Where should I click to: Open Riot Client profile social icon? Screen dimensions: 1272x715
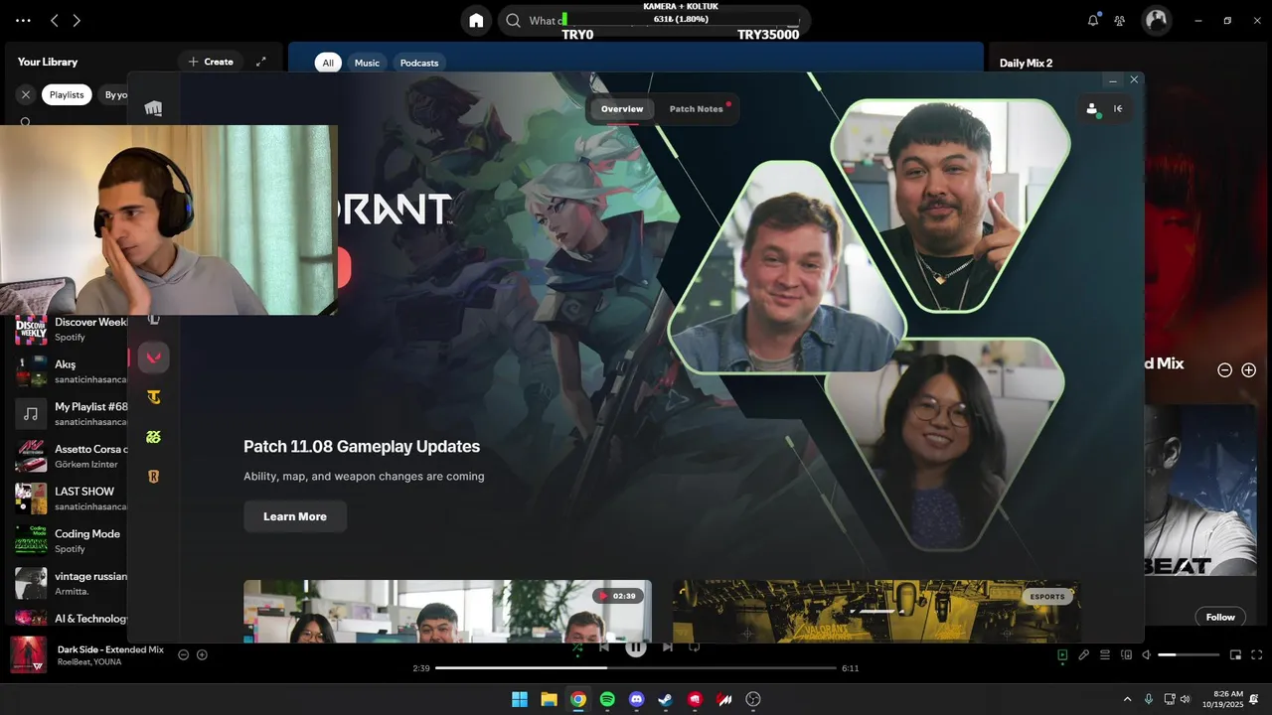pyautogui.click(x=1092, y=109)
